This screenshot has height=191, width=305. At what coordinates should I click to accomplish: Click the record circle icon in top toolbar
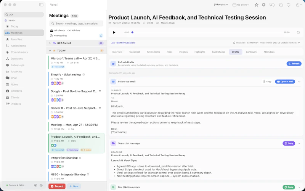pos(263,5)
